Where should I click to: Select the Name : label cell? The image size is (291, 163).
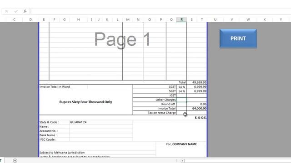[x=54, y=127]
